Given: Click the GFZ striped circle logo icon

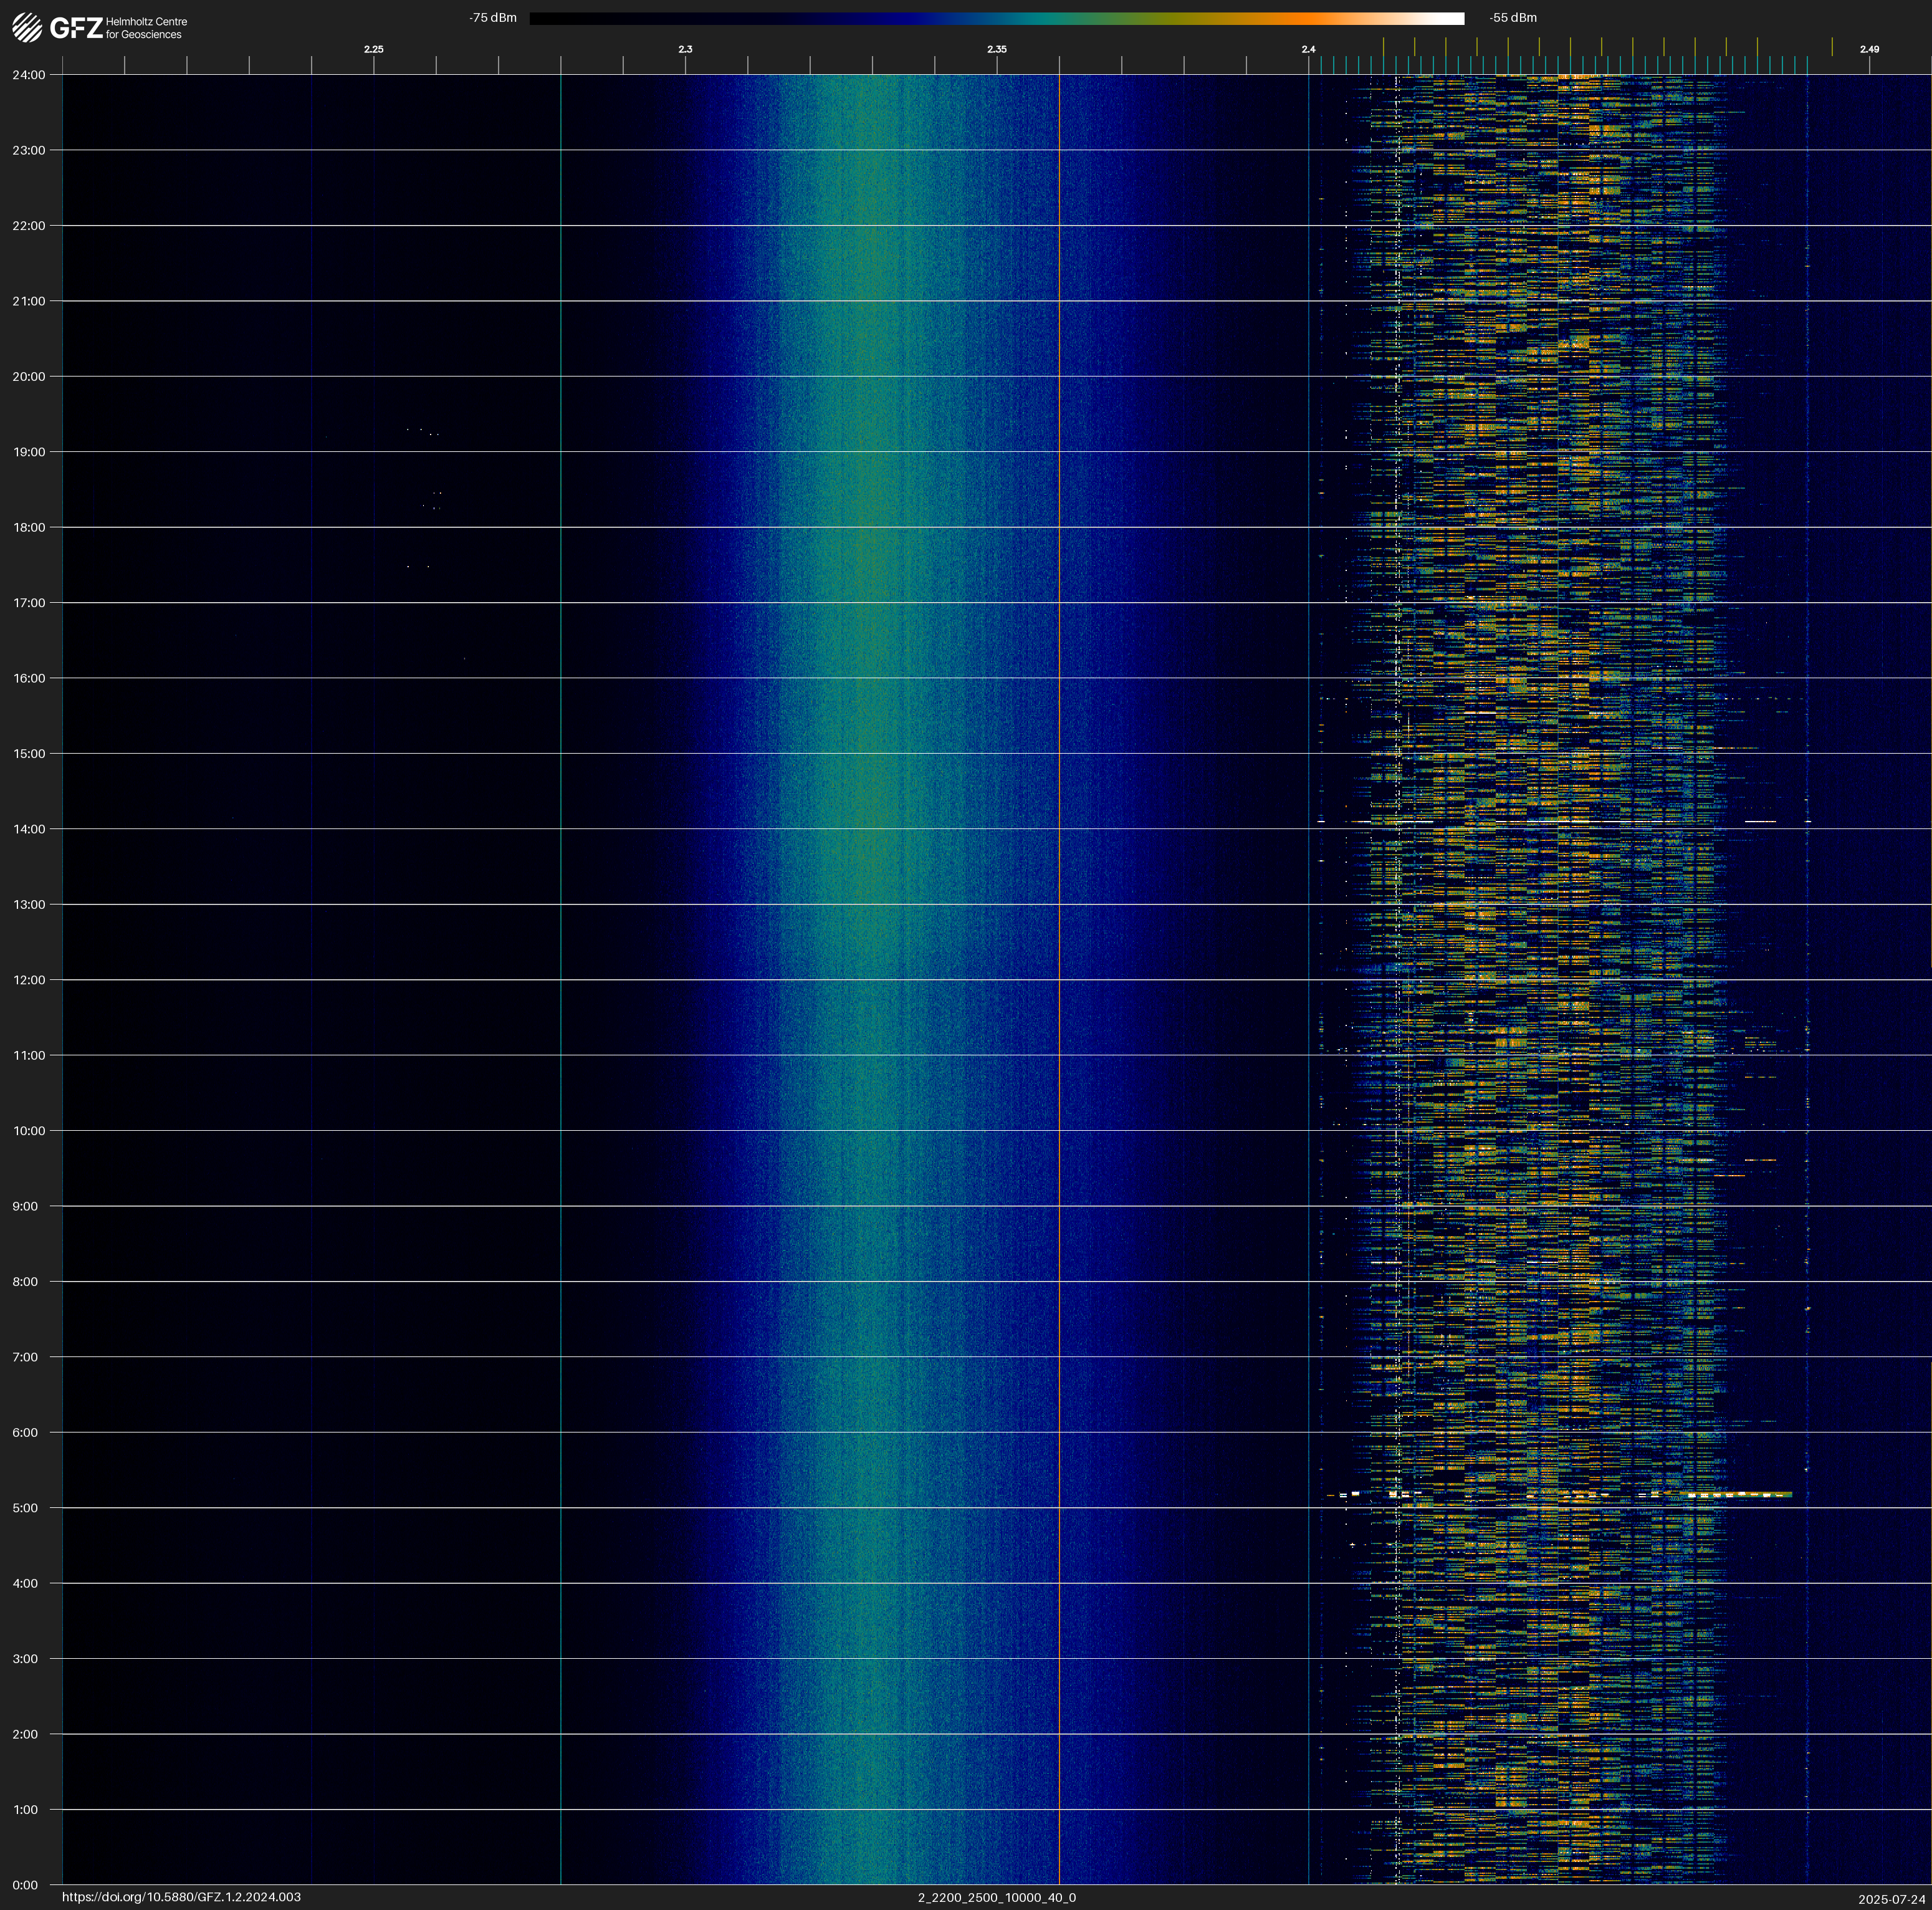Looking at the screenshot, I should coord(27,27).
